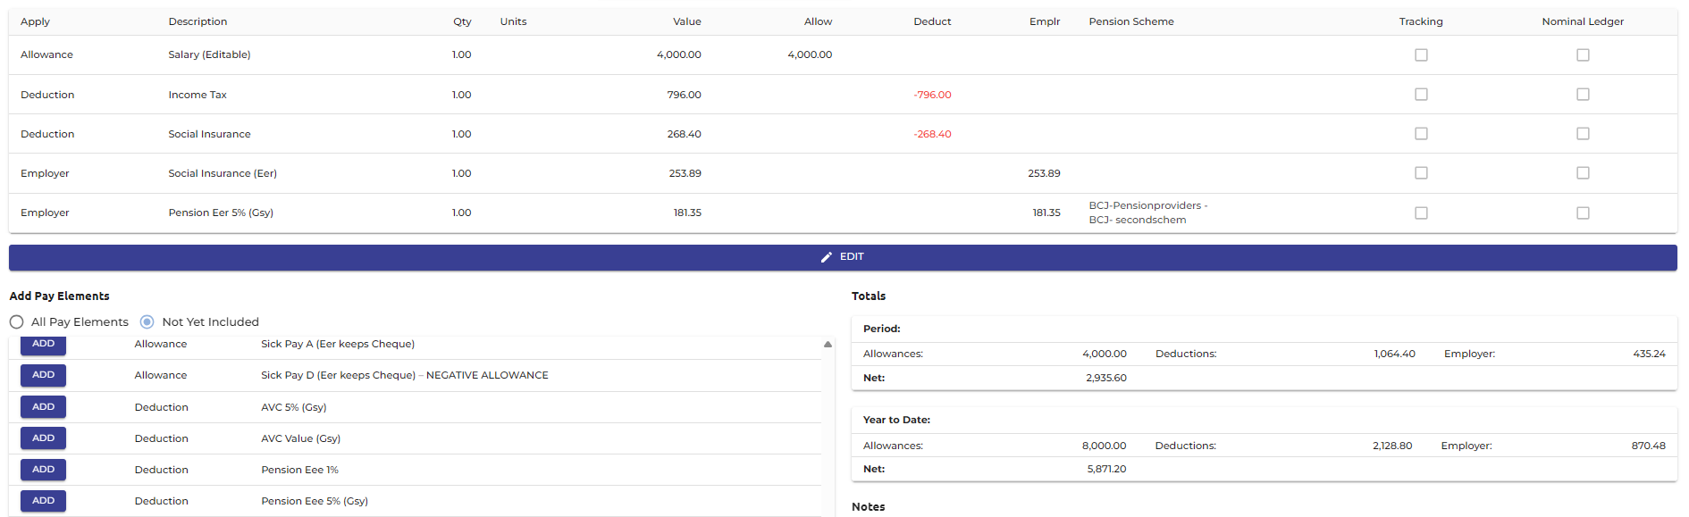1689x517 pixels.
Task: Add the AVC 5% (Gsy) deduction
Action: click(43, 407)
